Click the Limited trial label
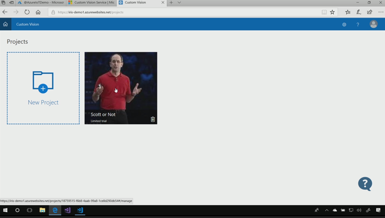 coord(99,121)
